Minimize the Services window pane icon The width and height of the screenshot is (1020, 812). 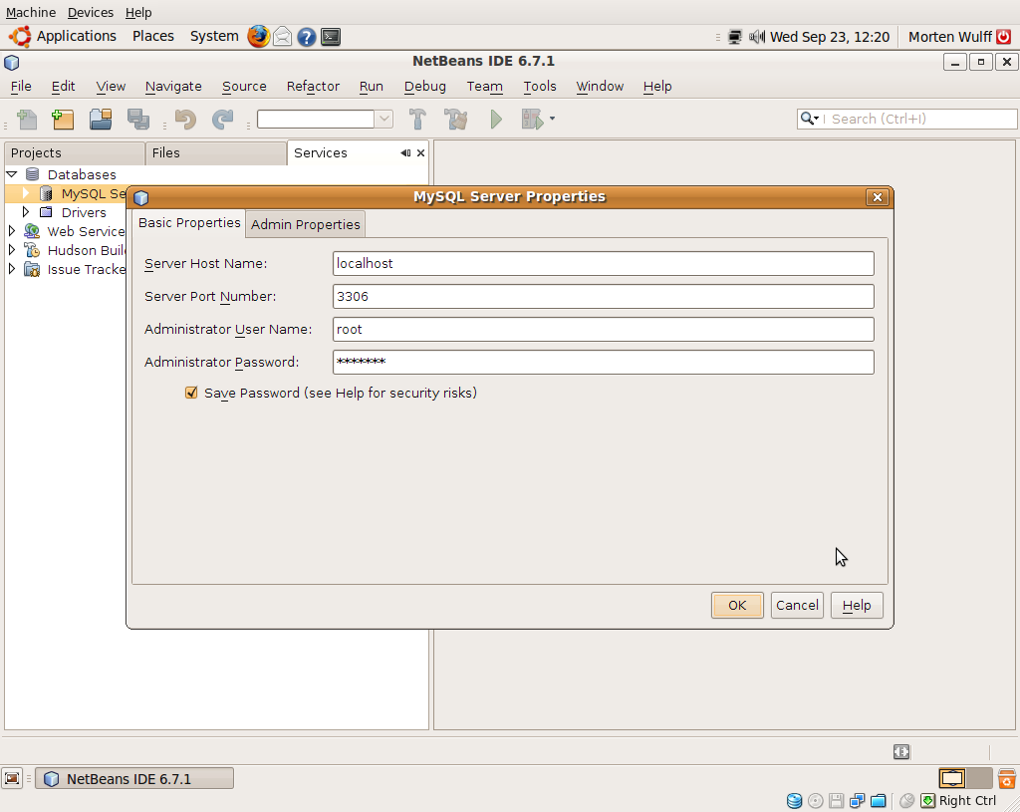pos(405,152)
